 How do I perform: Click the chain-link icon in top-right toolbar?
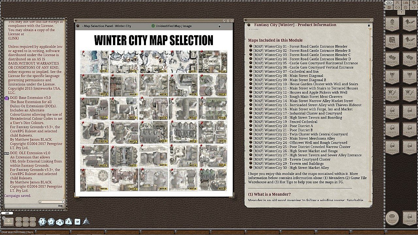pyautogui.click(x=389, y=3)
